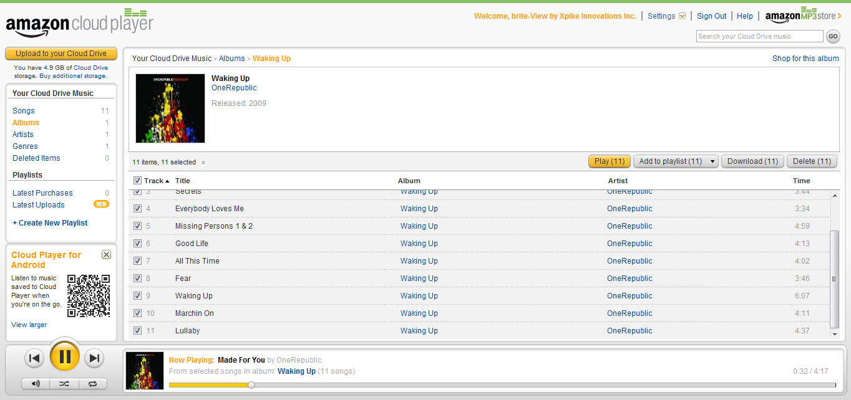This screenshot has width=851, height=400.
Task: Pause the currently playing song
Action: coord(65,357)
